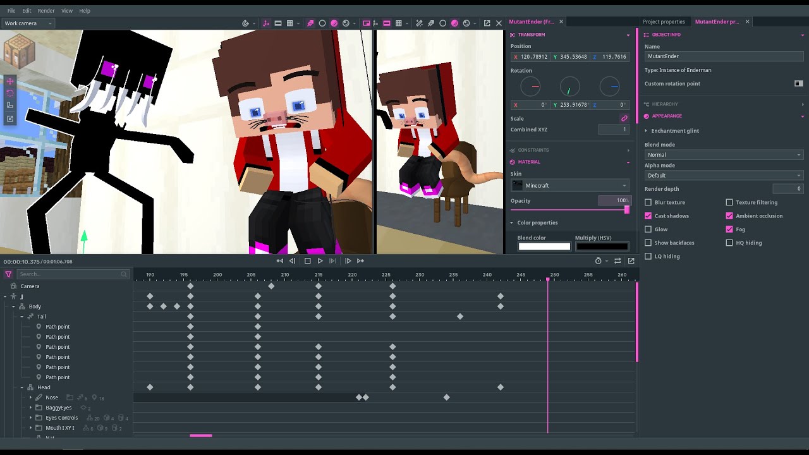Toggle the secondary view picture-in-picture icon
Image resolution: width=809 pixels, height=455 pixels.
367,23
